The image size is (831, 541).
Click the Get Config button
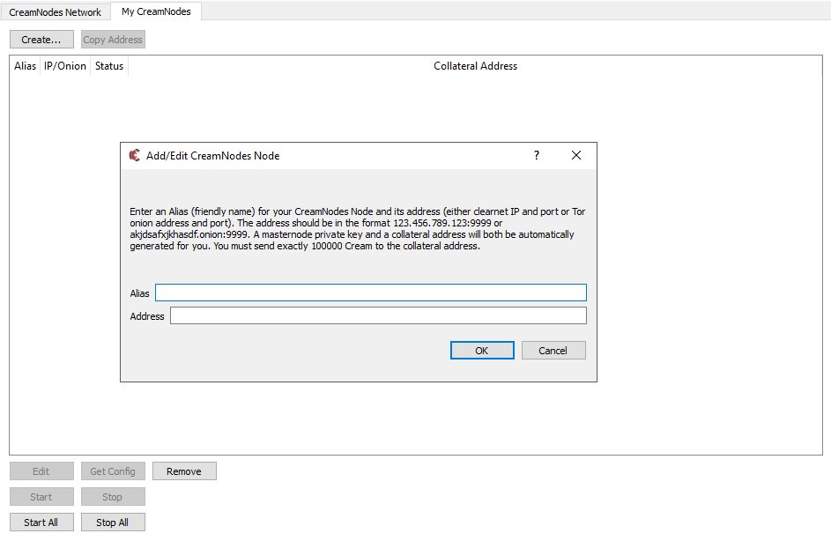coord(113,471)
